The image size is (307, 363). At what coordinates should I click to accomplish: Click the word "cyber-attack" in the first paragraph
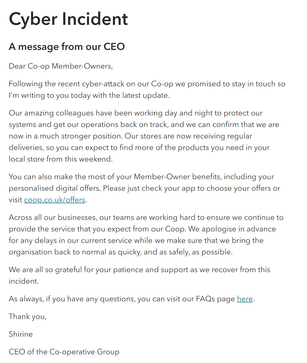[103, 84]
